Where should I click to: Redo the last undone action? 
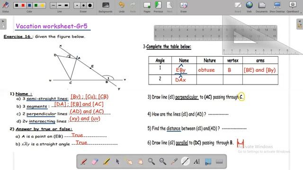[x=133, y=7]
